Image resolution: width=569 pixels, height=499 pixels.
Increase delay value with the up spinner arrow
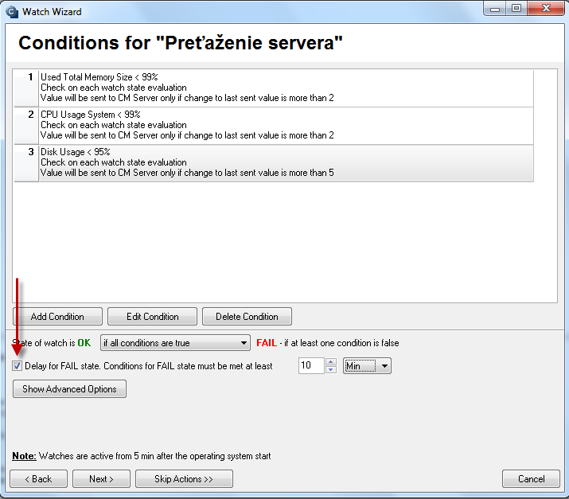[330, 362]
